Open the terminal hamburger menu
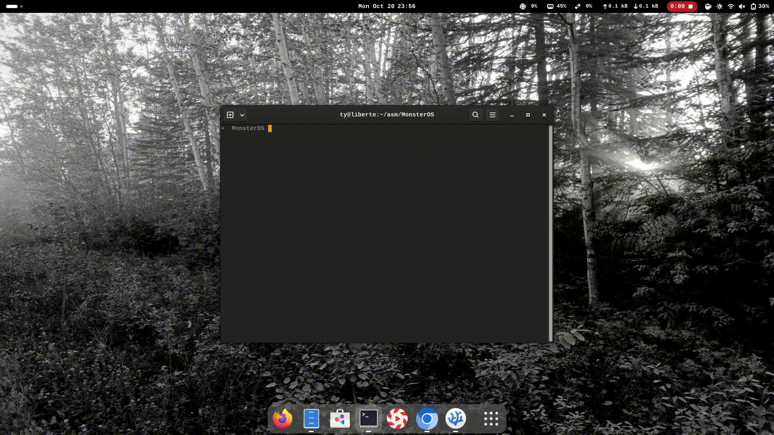 (493, 115)
